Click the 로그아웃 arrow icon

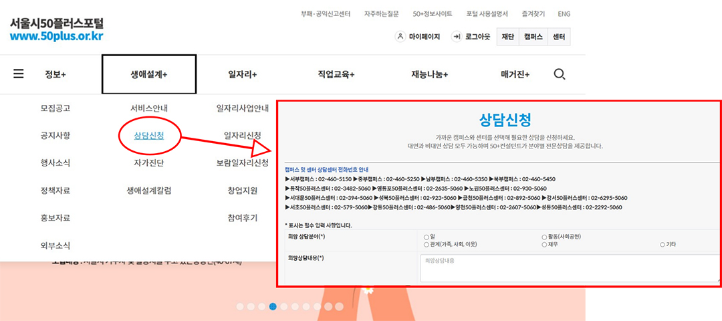[x=457, y=37]
